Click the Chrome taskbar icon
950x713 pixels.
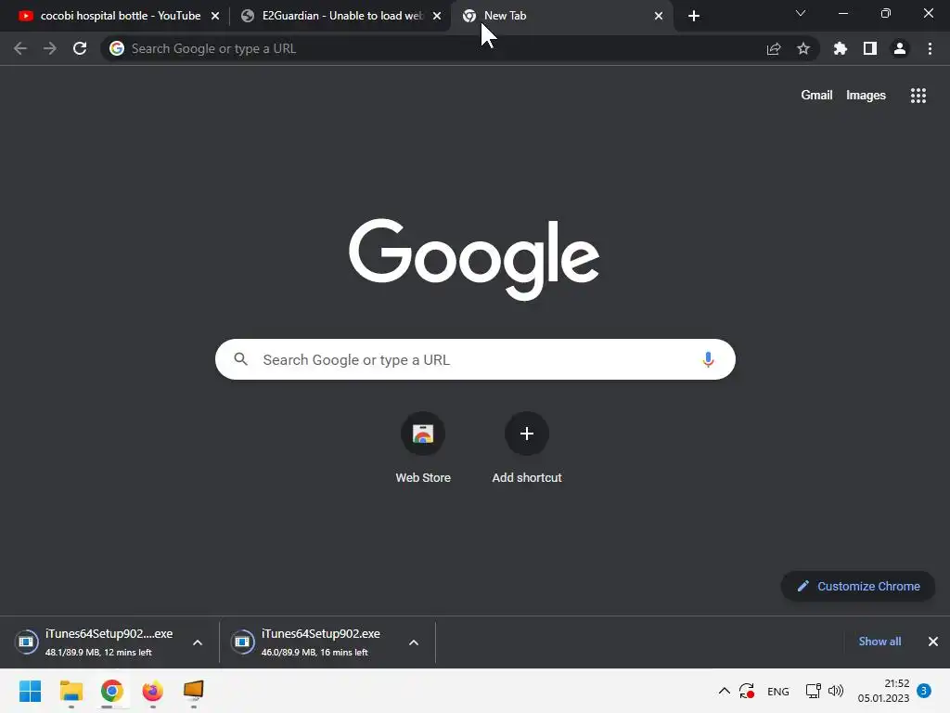pyautogui.click(x=112, y=691)
